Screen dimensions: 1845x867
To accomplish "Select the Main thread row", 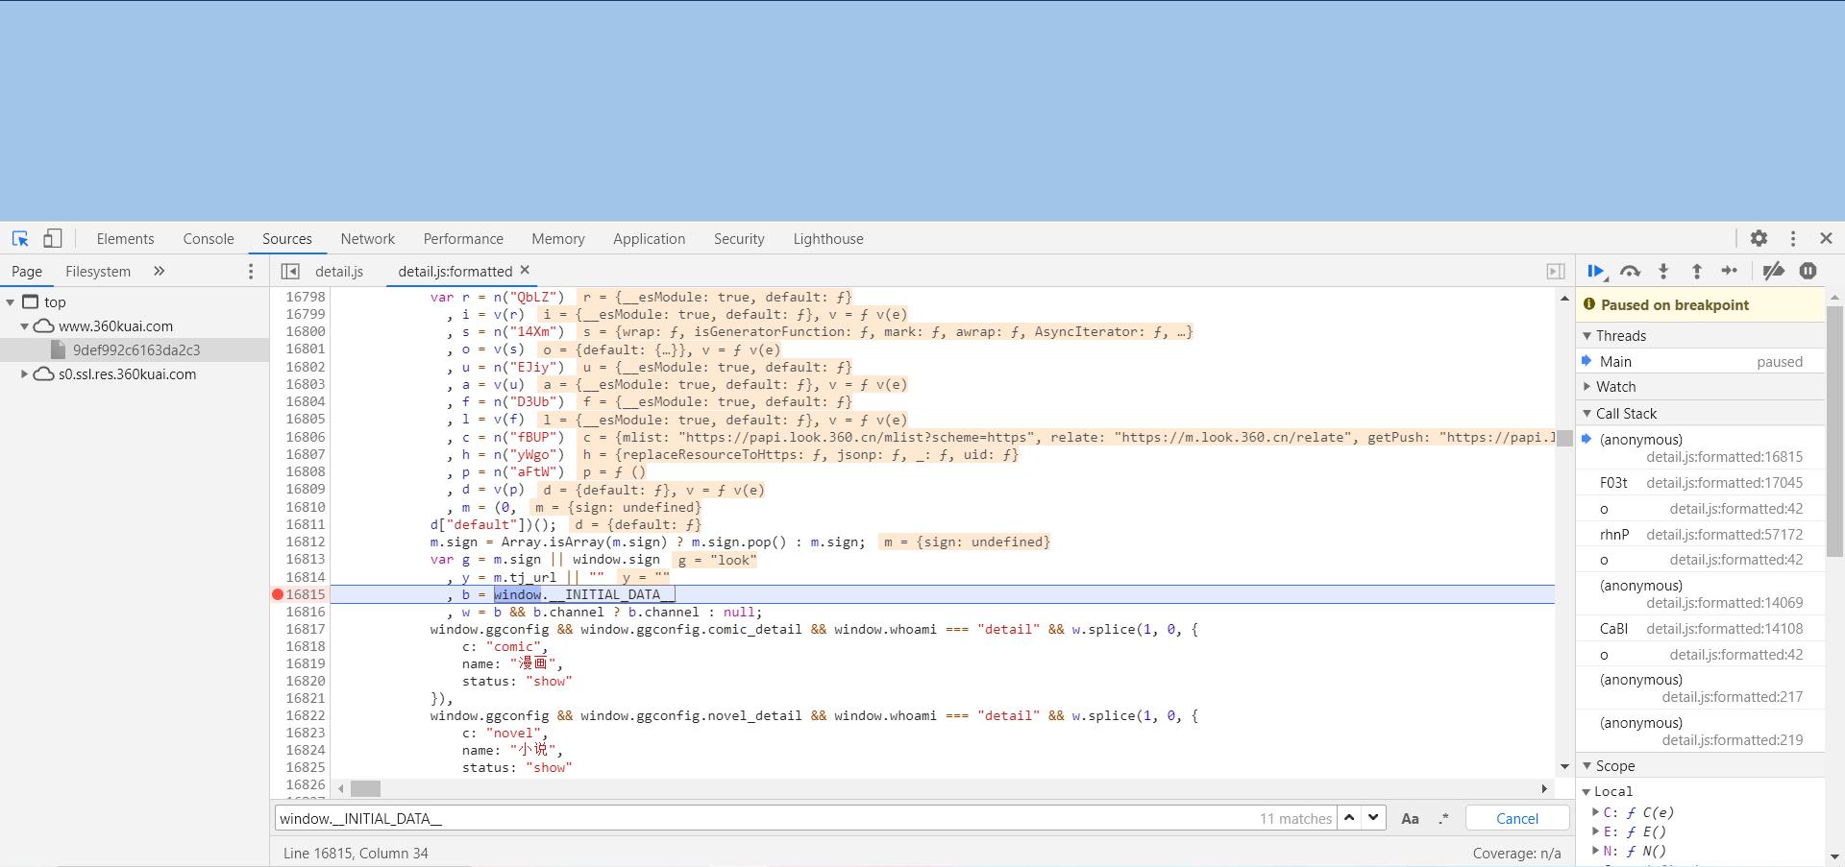I will (1700, 362).
